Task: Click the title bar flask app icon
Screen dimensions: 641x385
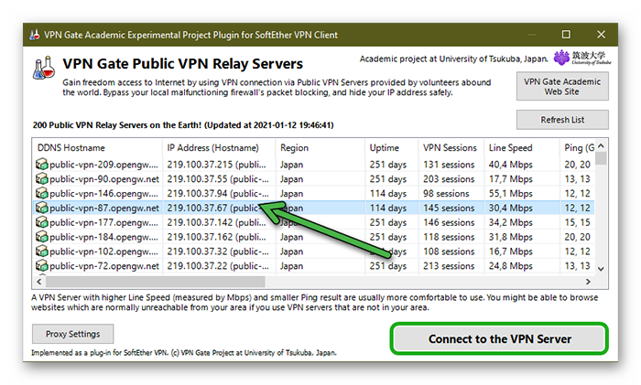Action: [x=35, y=35]
